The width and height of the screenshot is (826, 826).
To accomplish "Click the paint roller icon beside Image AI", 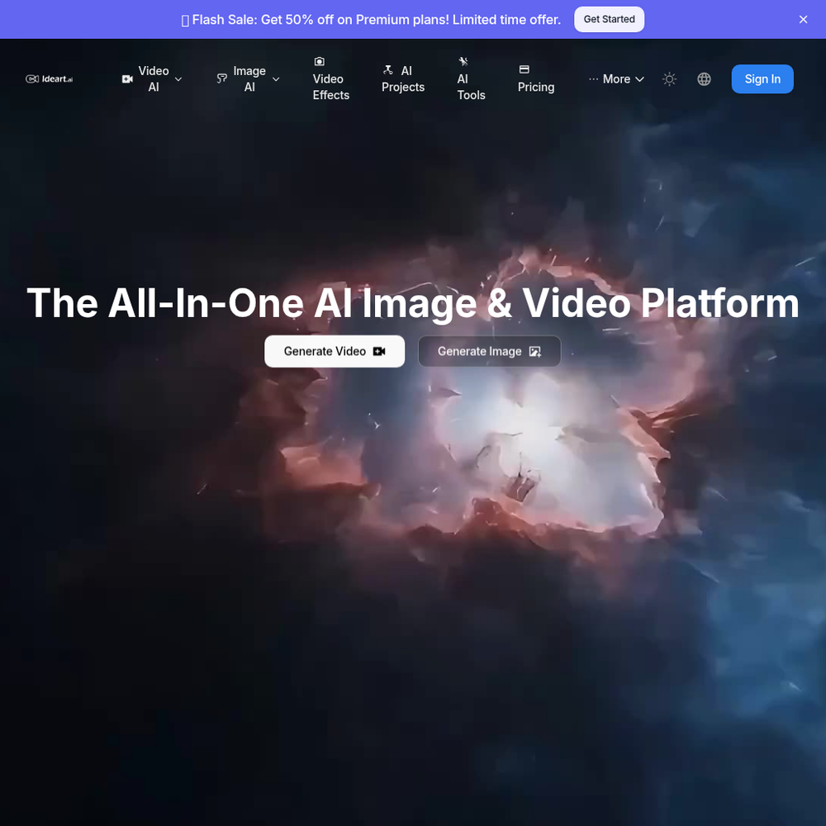I will (x=221, y=78).
